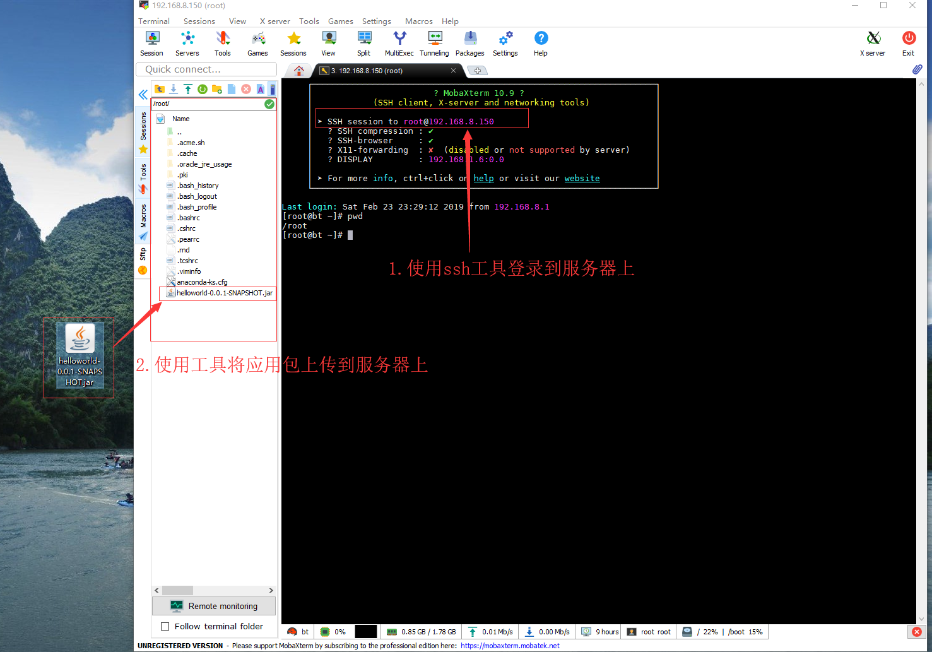Open the View toolbar icon
The height and width of the screenshot is (652, 932).
coord(329,44)
